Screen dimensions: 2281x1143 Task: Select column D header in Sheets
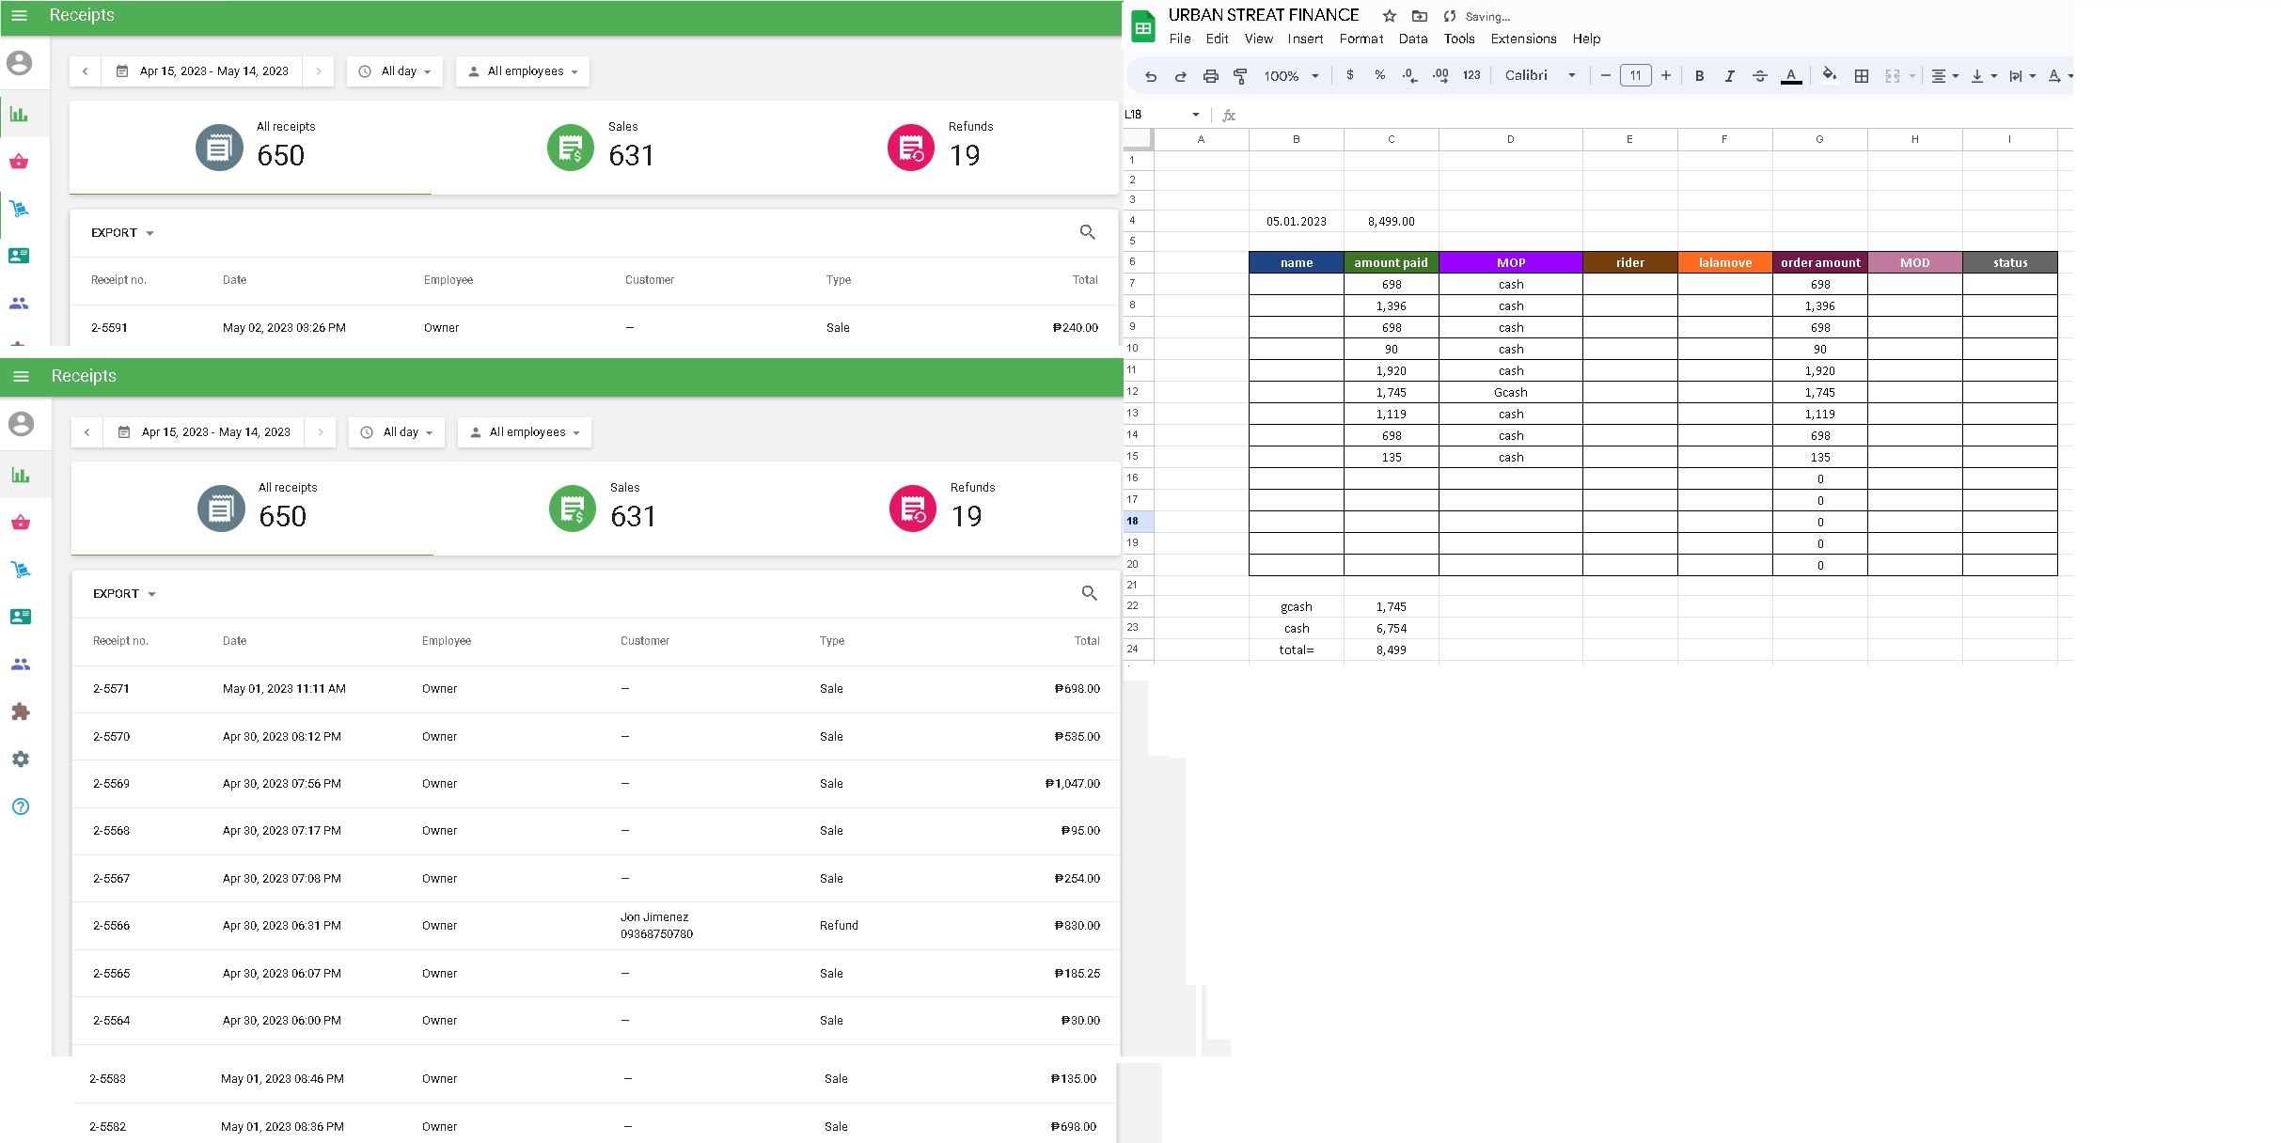pos(1510,139)
